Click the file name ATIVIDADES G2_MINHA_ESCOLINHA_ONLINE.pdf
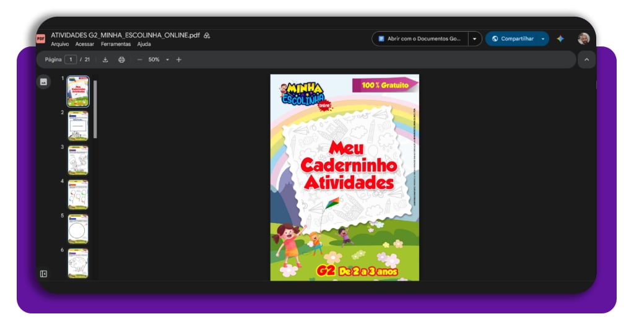This screenshot has height=332, width=634. coord(125,35)
